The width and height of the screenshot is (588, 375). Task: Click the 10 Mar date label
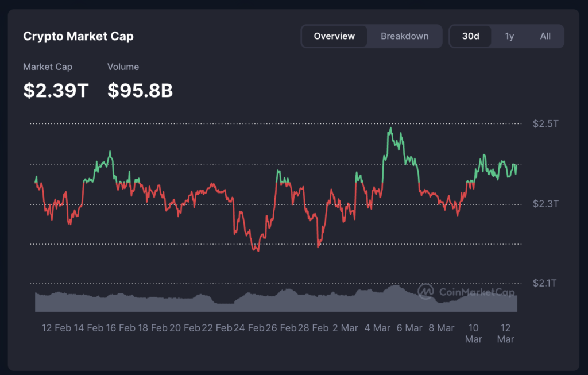(473, 333)
